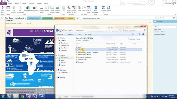Open College Freshmen Years section group
Screen dimensions: 177x99
click(x=92, y=18)
